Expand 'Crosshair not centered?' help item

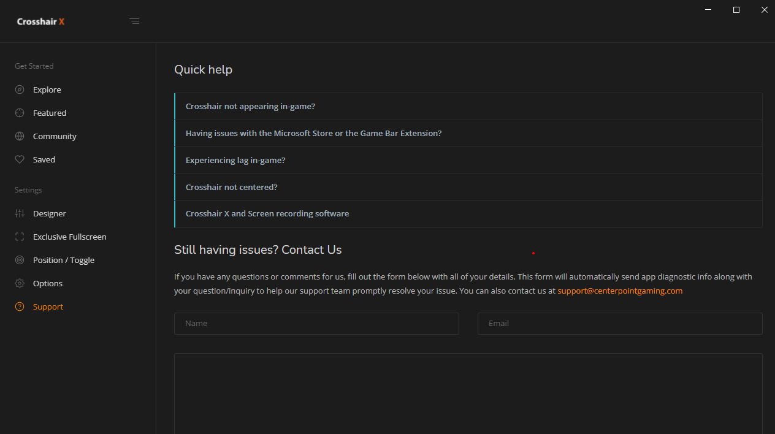[468, 187]
